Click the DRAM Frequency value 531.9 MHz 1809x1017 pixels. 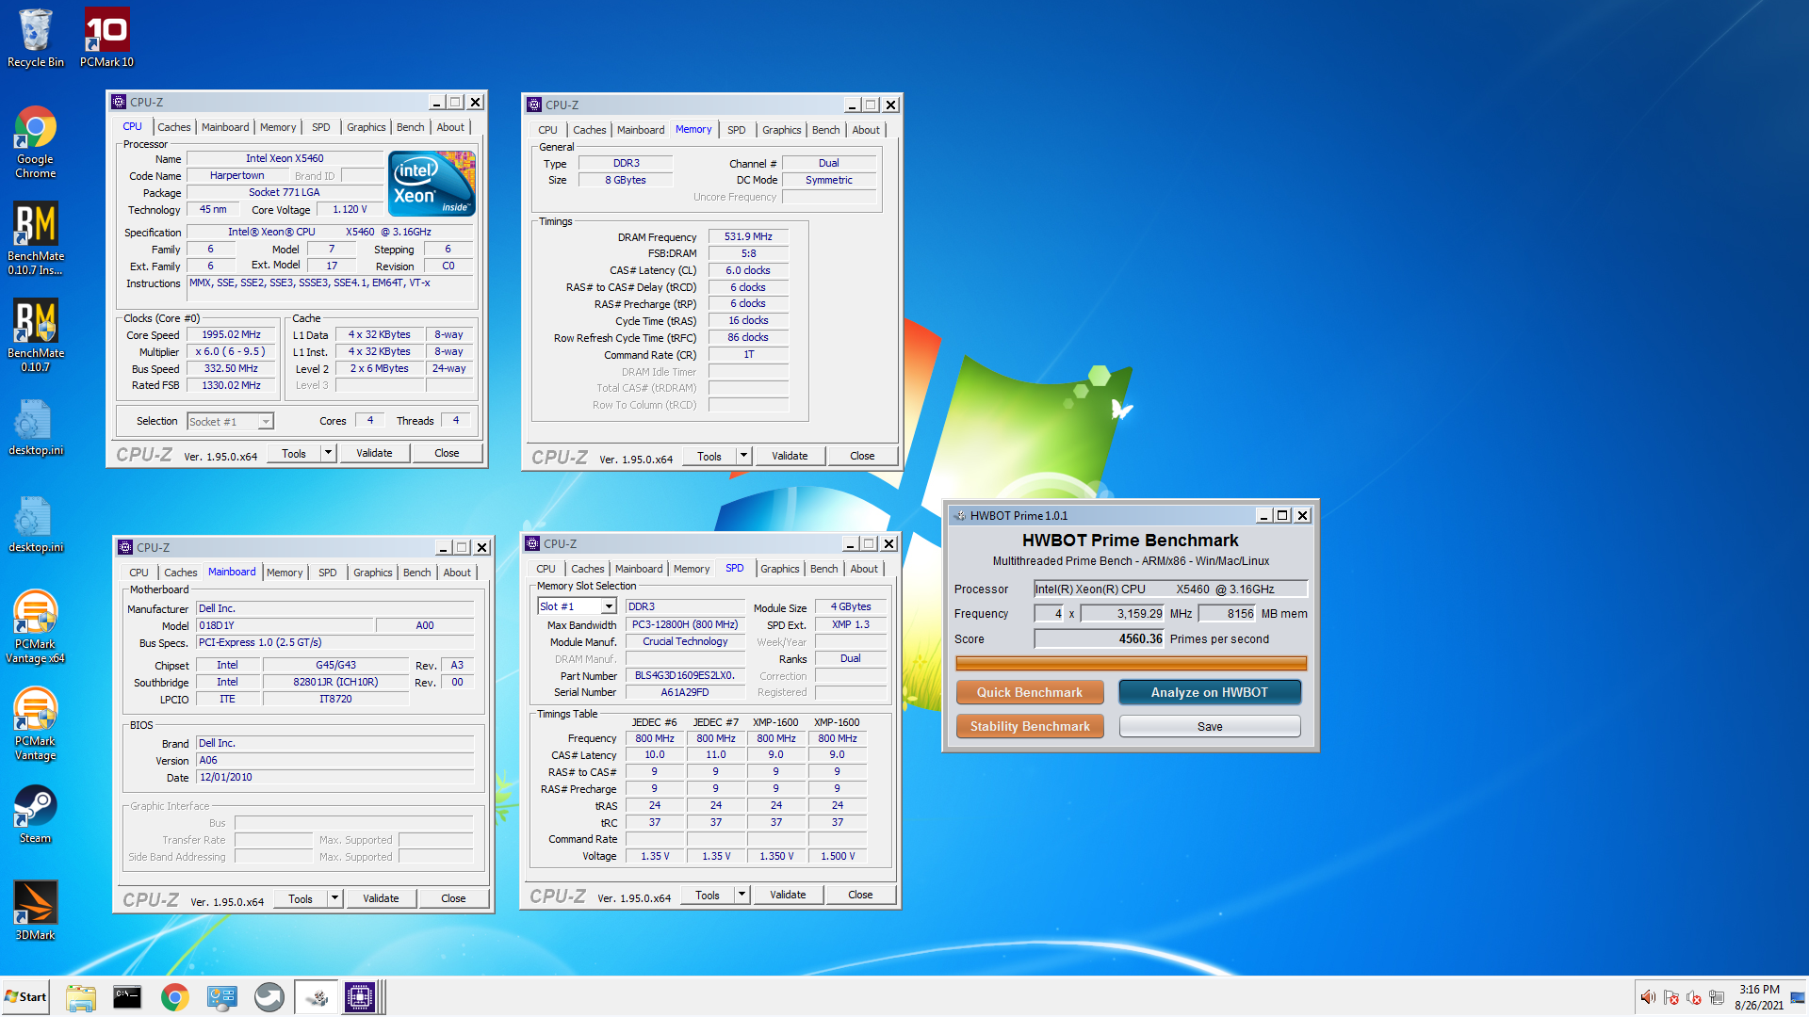[x=748, y=236]
